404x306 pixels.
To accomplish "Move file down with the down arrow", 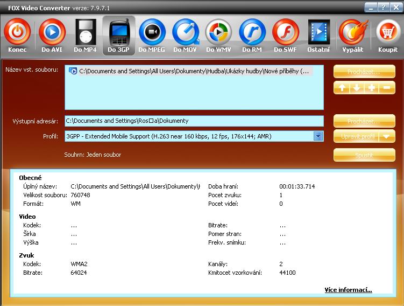I will [357, 88].
